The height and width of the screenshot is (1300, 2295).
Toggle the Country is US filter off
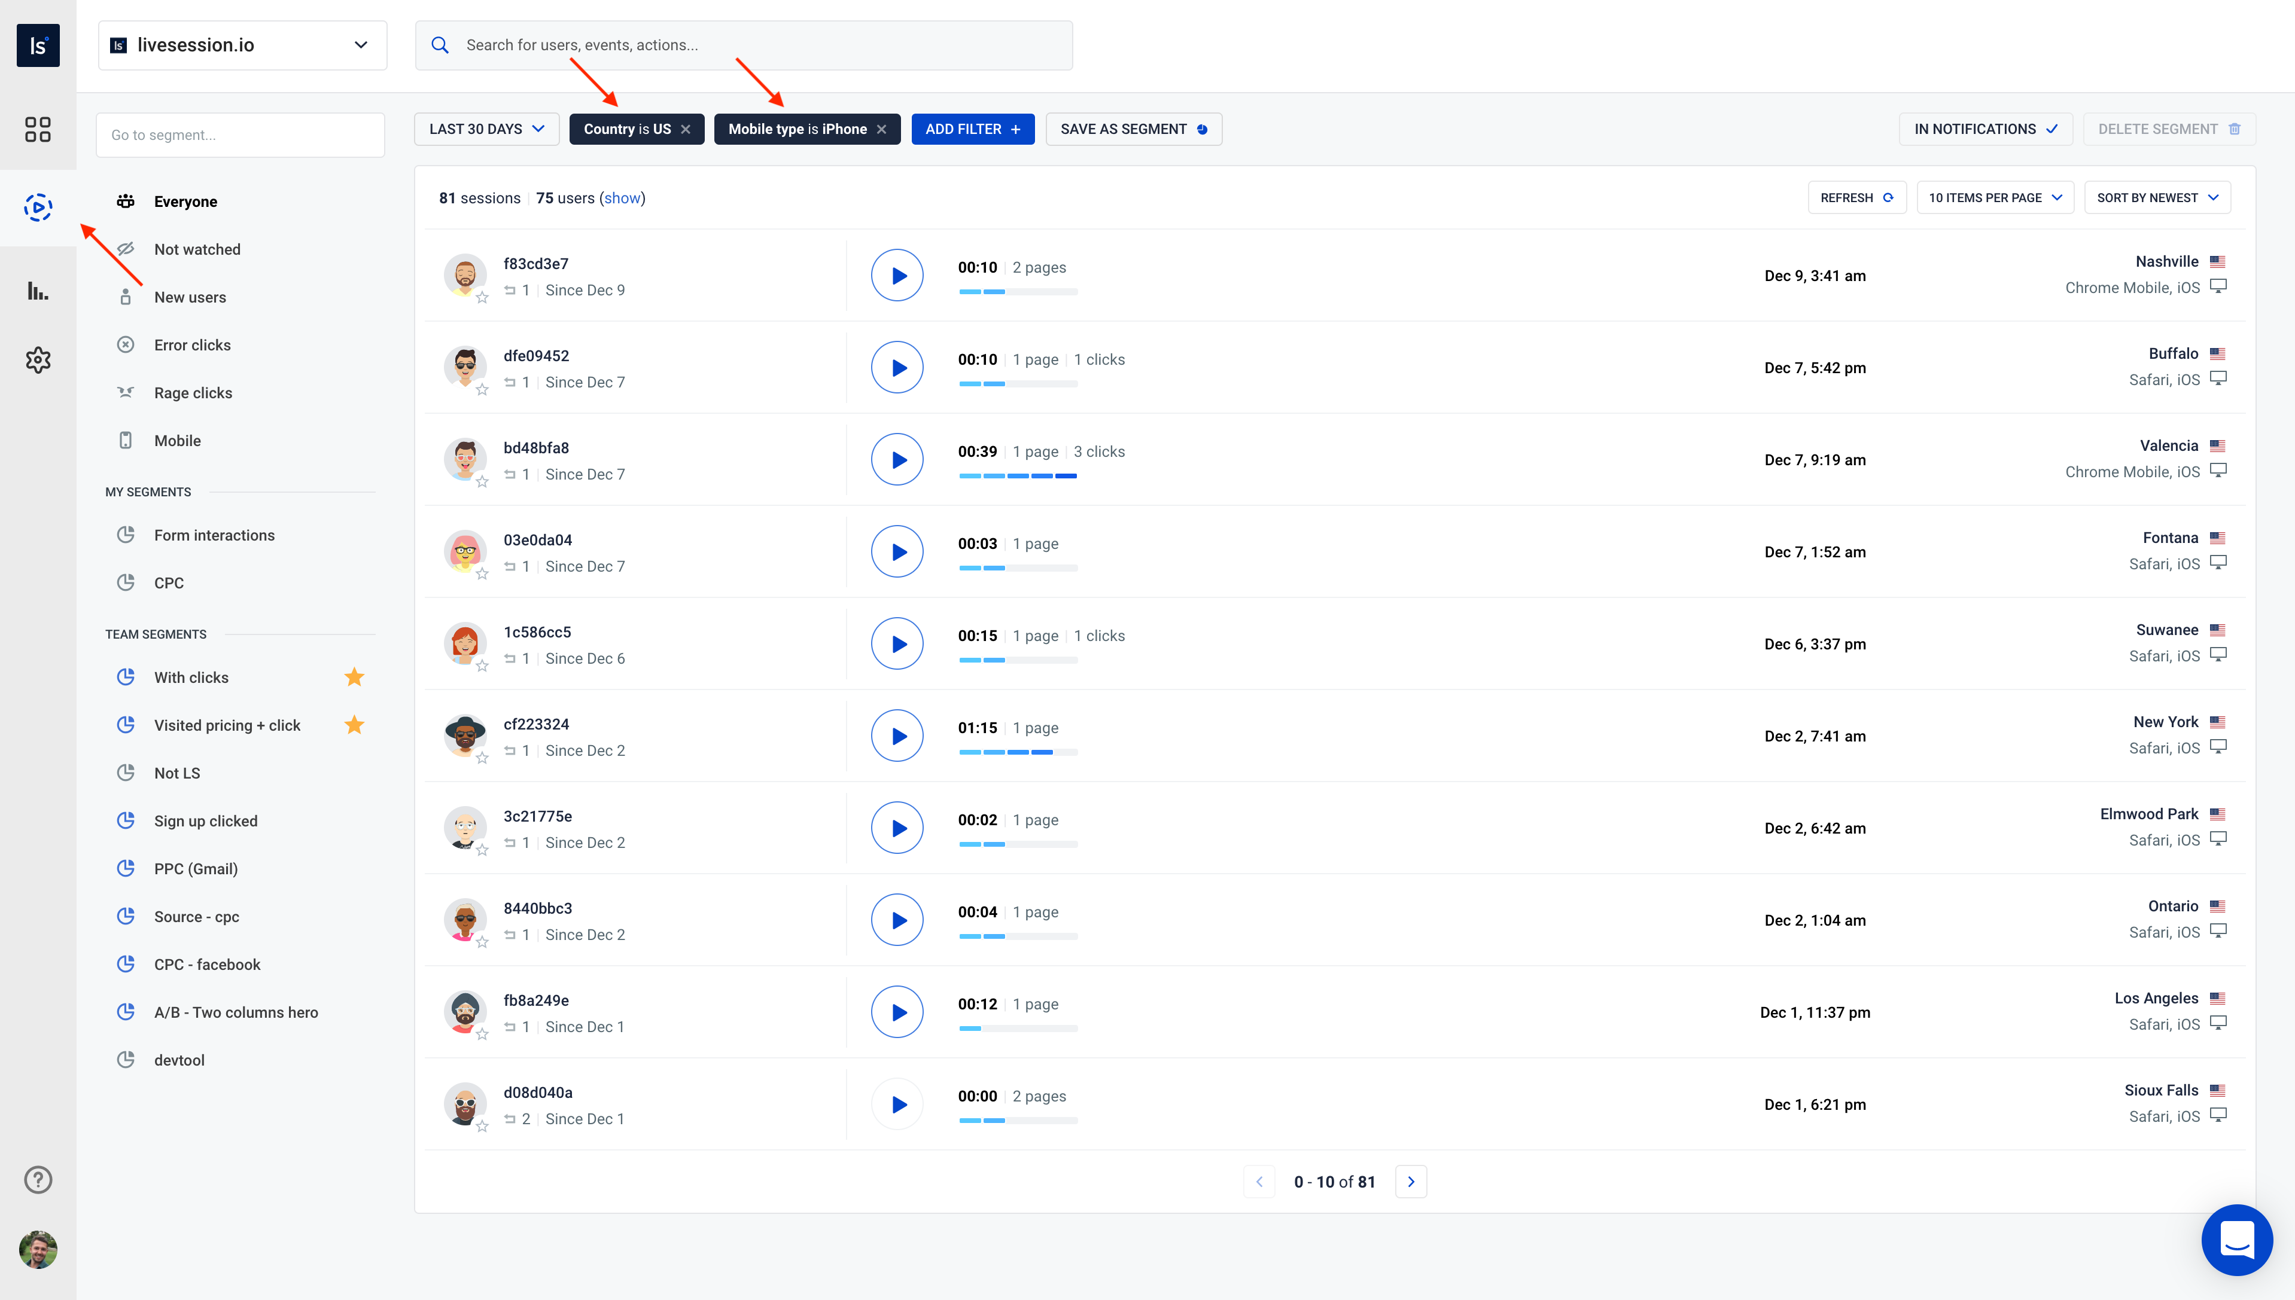(687, 127)
